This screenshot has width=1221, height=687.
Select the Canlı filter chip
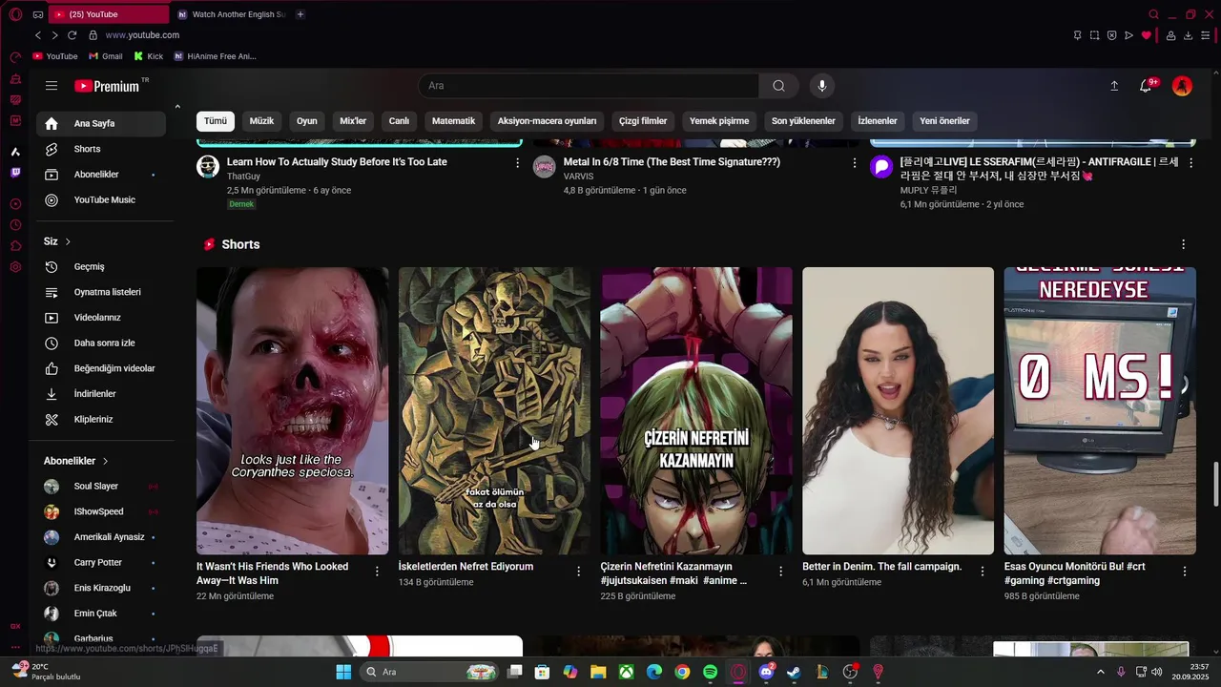tap(399, 121)
